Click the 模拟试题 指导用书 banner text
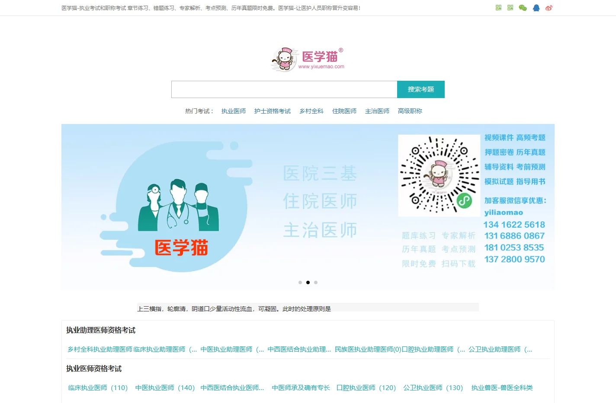This screenshot has width=616, height=403. pyautogui.click(x=515, y=182)
